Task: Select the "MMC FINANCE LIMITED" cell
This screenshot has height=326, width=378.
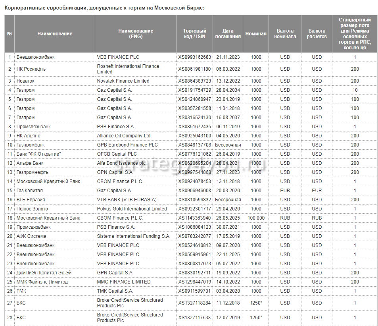Action: point(124,282)
